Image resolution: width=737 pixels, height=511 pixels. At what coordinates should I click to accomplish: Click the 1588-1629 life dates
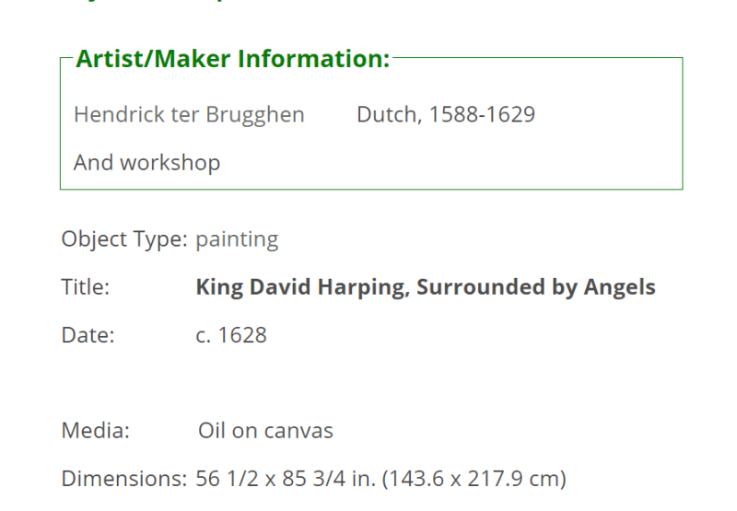[482, 114]
